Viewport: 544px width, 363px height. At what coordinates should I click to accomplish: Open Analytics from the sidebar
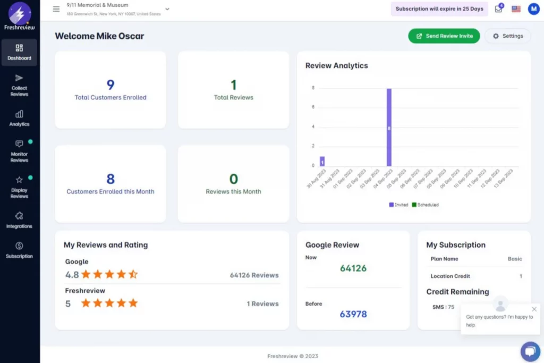click(x=19, y=118)
